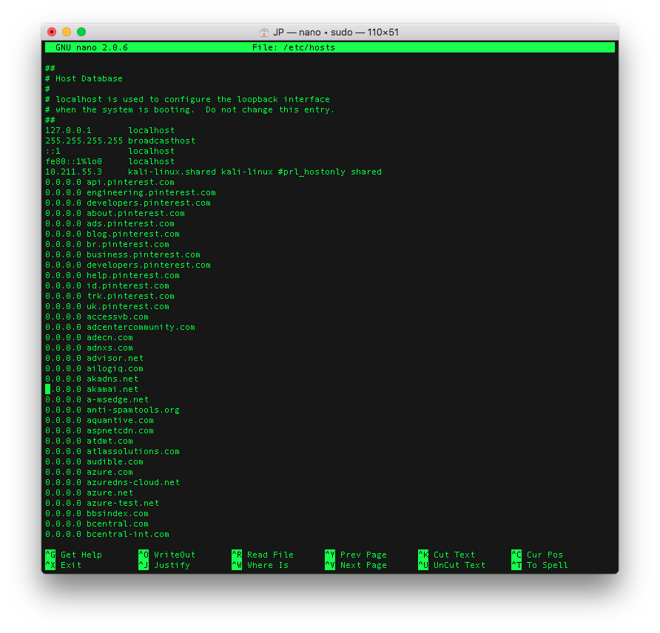This screenshot has height=633, width=660.
Task: Click the 'GNU nano 2.0.6' header text
Action: (92, 47)
